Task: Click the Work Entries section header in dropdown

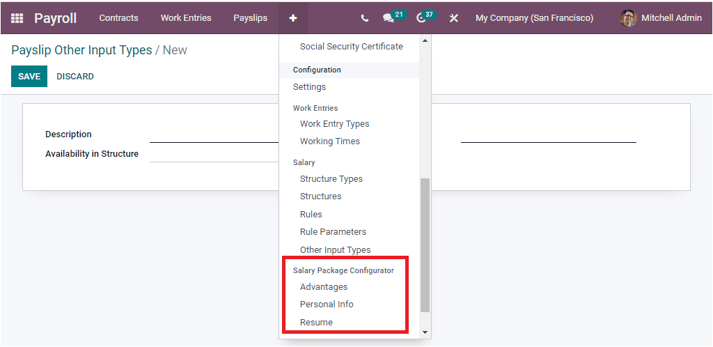Action: [x=315, y=108]
